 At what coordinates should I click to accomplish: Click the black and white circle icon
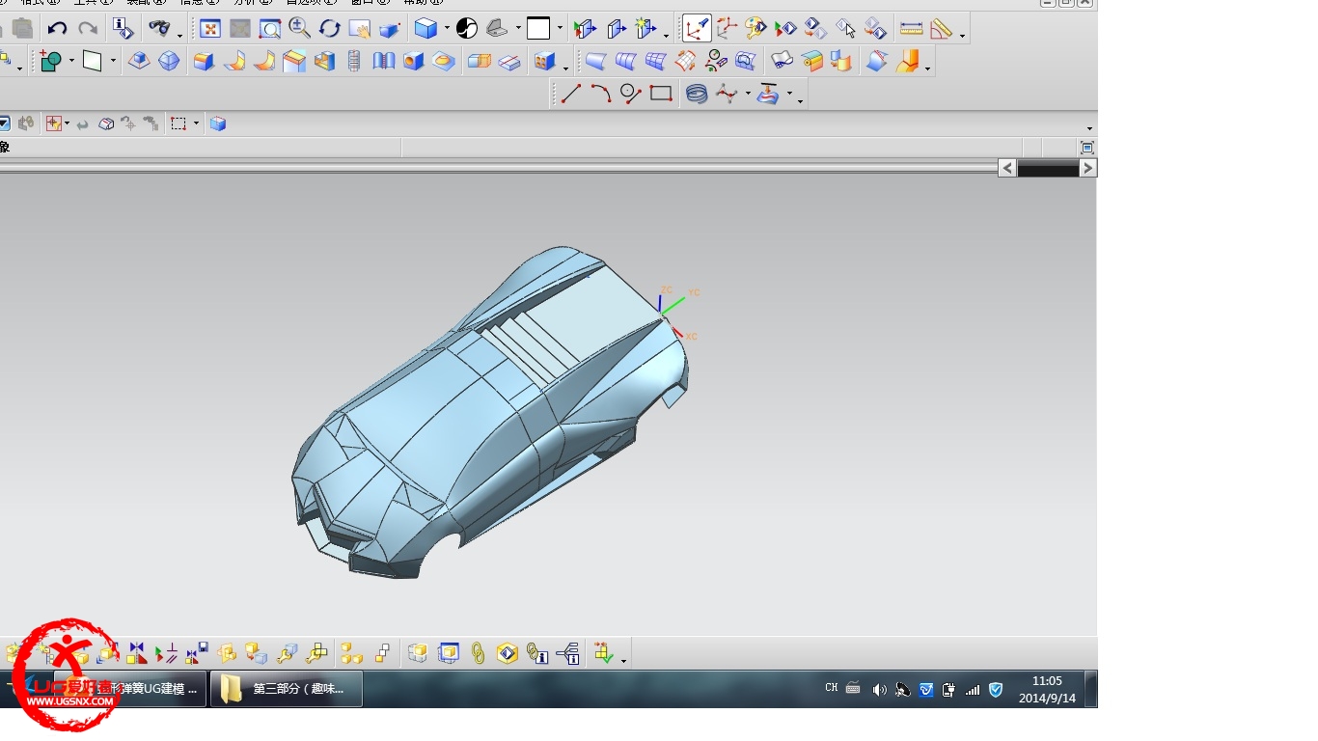[x=467, y=28]
